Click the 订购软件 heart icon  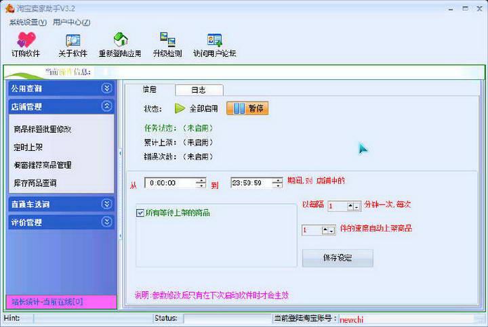click(x=26, y=40)
